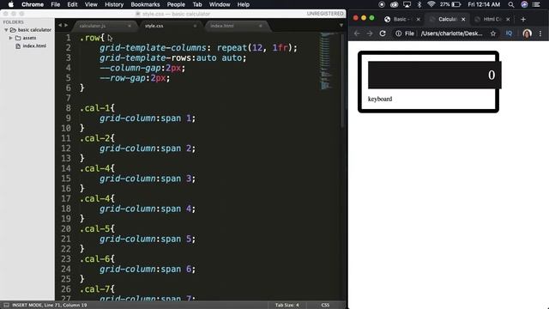This screenshot has height=309, width=549.
Task: Click the screen recording status icon
Action: [x=382, y=4]
